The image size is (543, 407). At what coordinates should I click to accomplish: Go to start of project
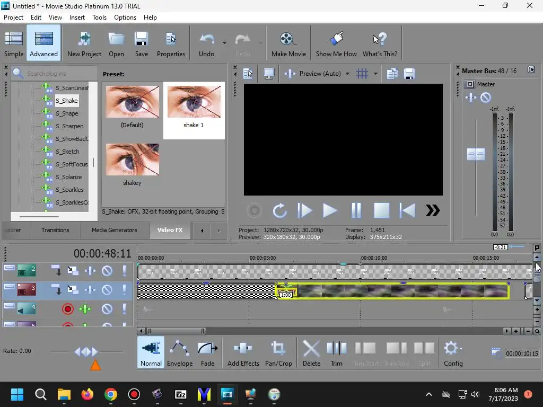point(407,210)
